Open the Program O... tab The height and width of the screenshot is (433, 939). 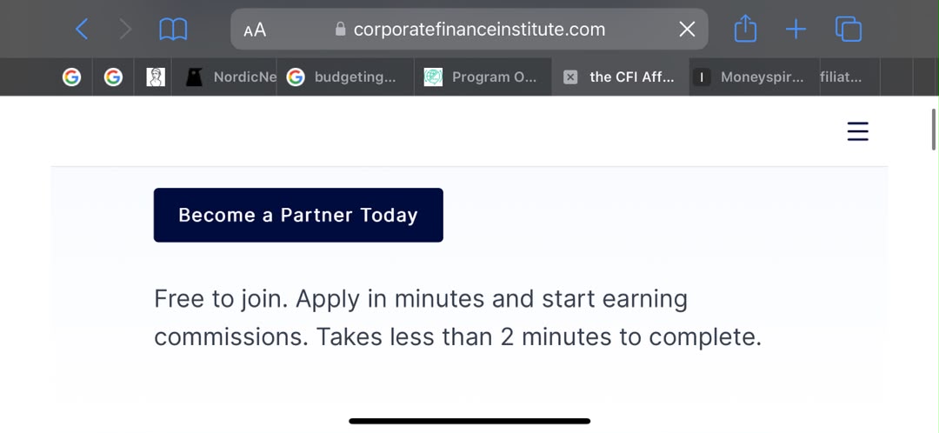[x=483, y=77]
